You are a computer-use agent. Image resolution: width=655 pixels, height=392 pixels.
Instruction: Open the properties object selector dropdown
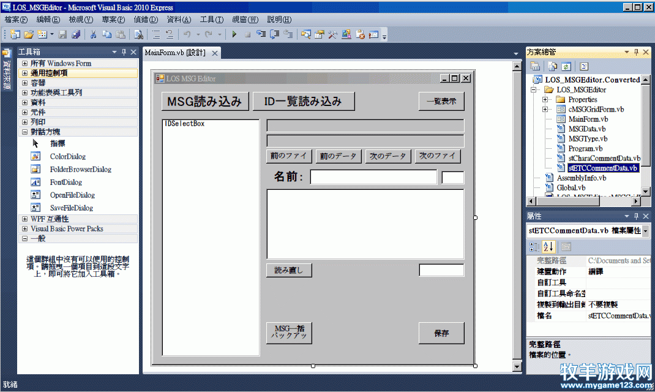click(645, 231)
